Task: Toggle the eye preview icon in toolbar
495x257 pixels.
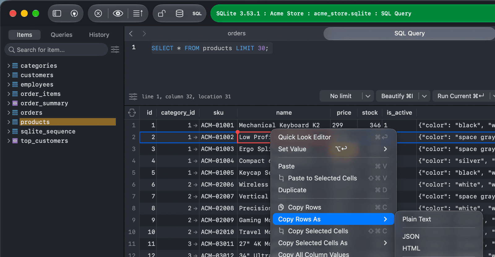Action: 118,13
